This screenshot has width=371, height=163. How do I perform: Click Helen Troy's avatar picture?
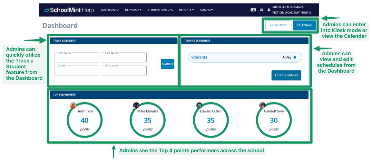[73, 105]
